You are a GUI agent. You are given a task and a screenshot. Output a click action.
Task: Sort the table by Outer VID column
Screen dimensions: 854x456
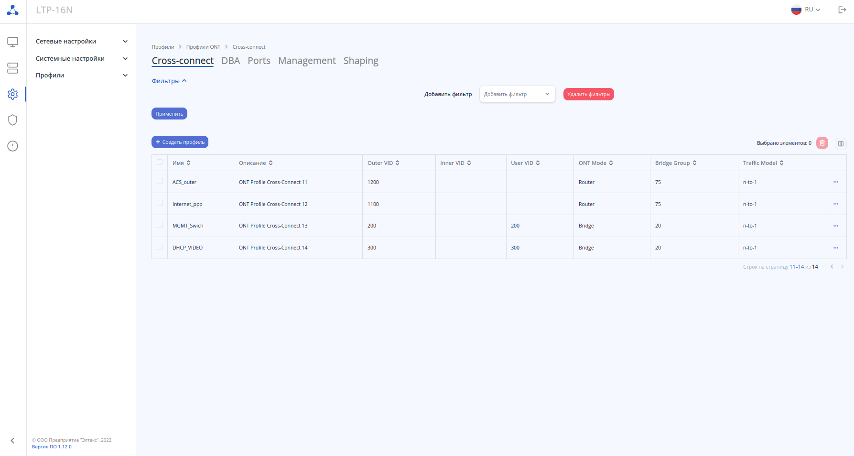coord(383,163)
